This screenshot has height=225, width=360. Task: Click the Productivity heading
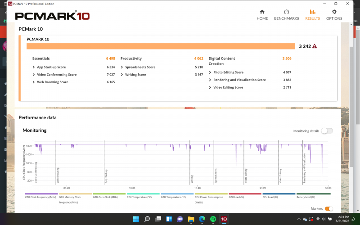[x=131, y=58]
